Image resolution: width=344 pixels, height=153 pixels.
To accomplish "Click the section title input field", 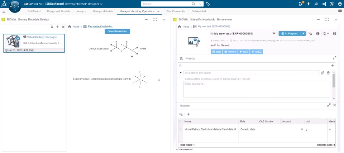I will 252,73.
